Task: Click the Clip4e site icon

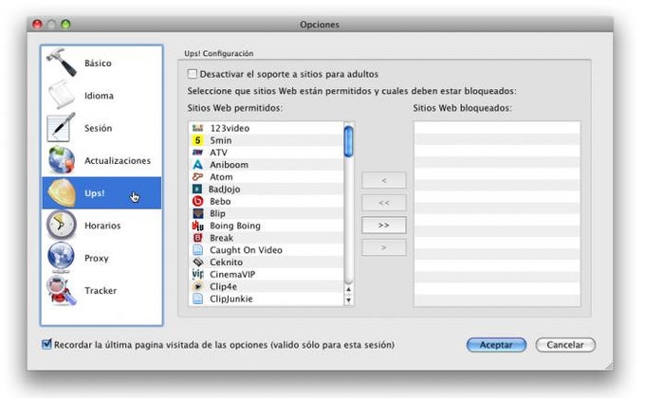Action: pyautogui.click(x=198, y=286)
